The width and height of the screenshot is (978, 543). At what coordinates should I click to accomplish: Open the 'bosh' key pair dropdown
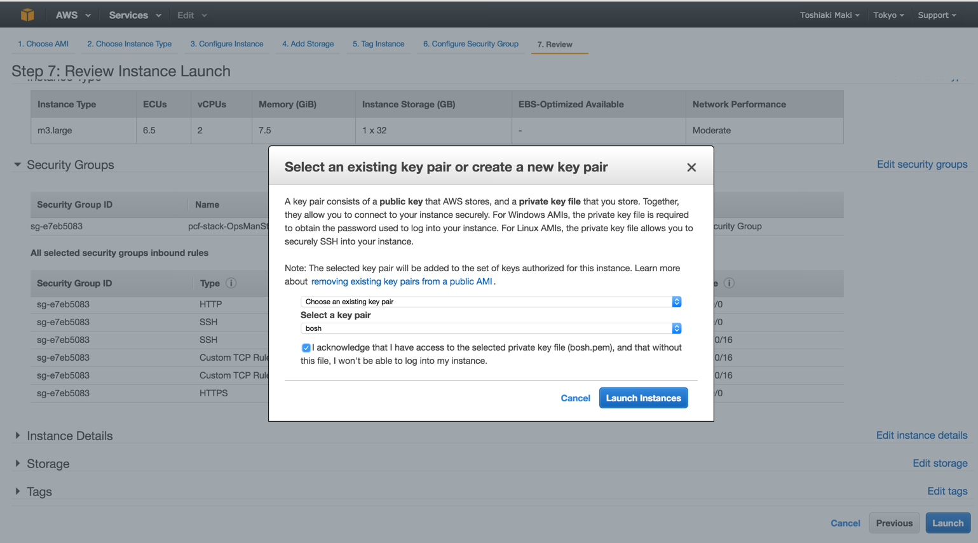coord(491,328)
